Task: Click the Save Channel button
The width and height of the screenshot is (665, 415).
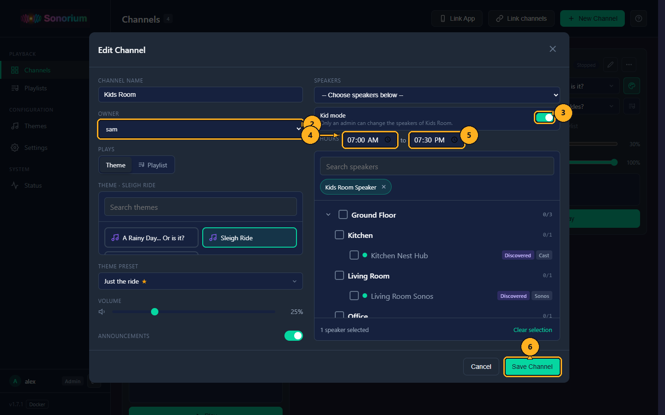Action: tap(532, 367)
